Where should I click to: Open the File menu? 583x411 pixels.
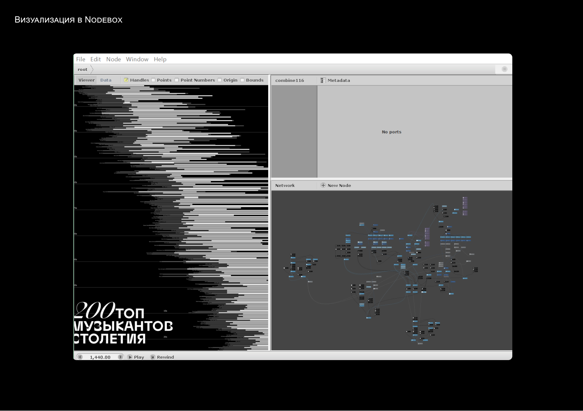81,59
